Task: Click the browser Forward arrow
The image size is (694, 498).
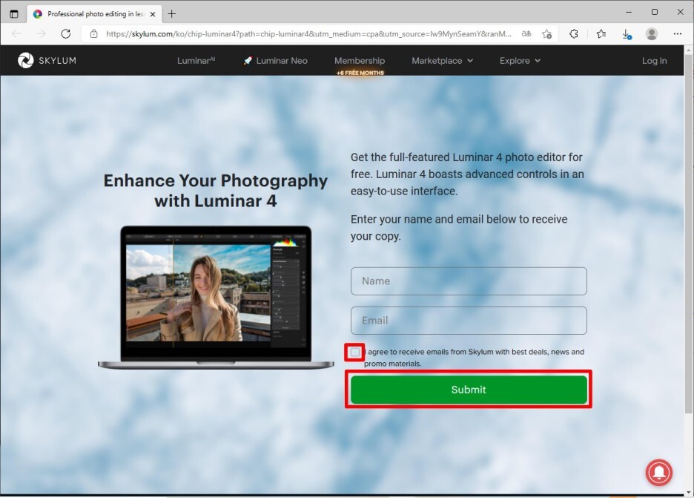Action: (x=41, y=33)
